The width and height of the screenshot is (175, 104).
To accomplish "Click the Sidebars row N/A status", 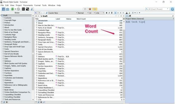I will [67, 56].
